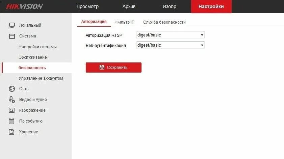The height and width of the screenshot is (159, 284).
Task: Open the Авторизация RTSP dropdown
Action: coord(171,35)
